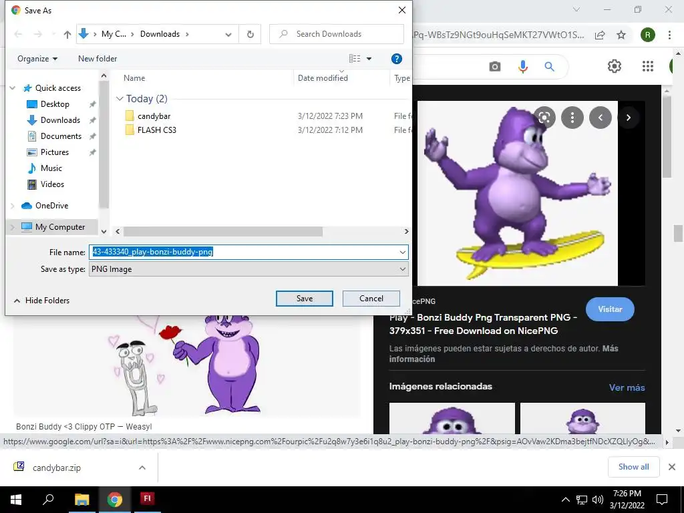Open image preview more options menu

coord(572,118)
